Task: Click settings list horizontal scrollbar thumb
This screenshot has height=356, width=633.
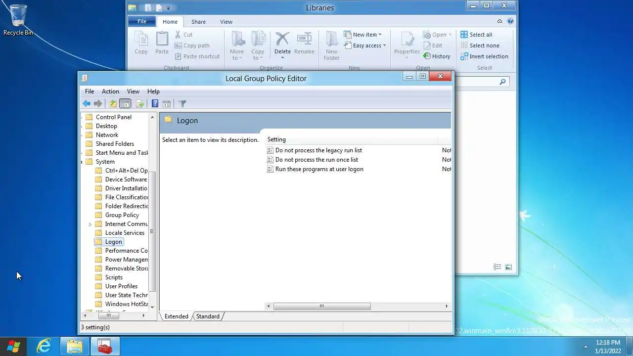Action: pyautogui.click(x=322, y=306)
